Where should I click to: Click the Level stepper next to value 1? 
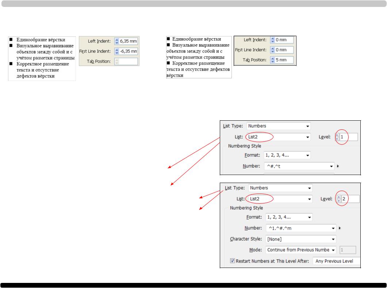click(337, 137)
